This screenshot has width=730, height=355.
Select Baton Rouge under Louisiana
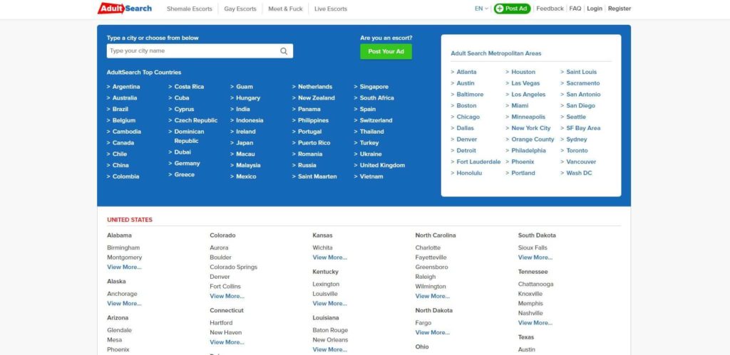(x=330, y=330)
